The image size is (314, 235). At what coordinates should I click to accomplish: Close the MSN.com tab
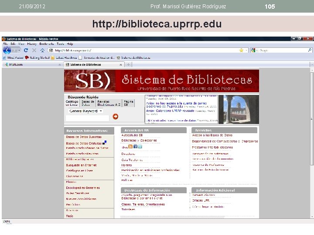point(59,65)
